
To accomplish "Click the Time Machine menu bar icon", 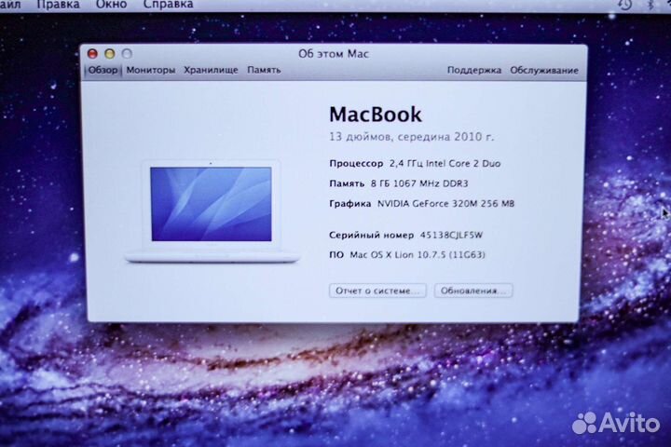I will (x=625, y=5).
